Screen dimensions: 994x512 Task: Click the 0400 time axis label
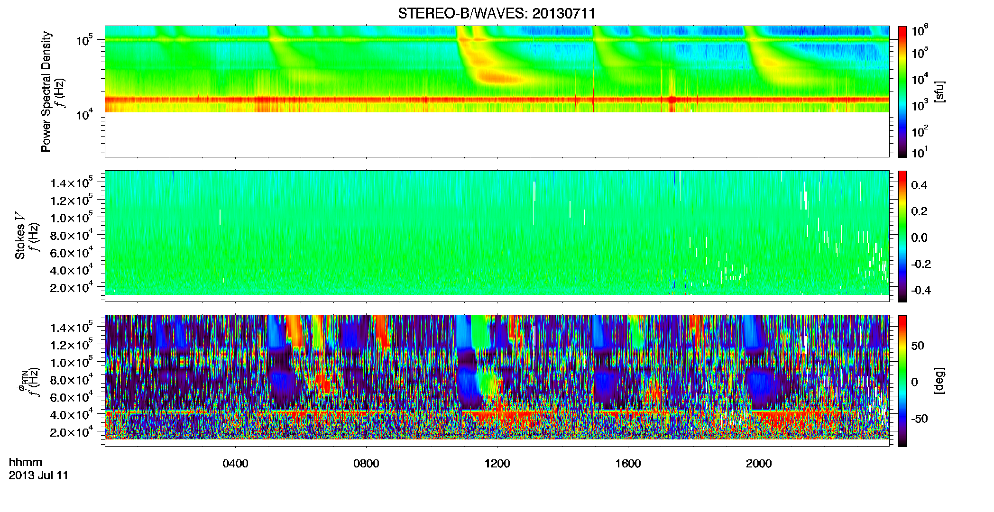[x=235, y=463]
